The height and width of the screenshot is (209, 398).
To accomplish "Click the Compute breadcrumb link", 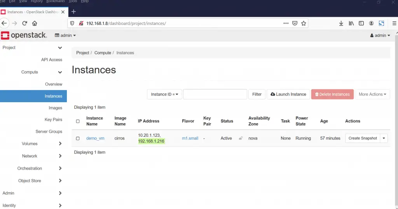I will (103, 53).
